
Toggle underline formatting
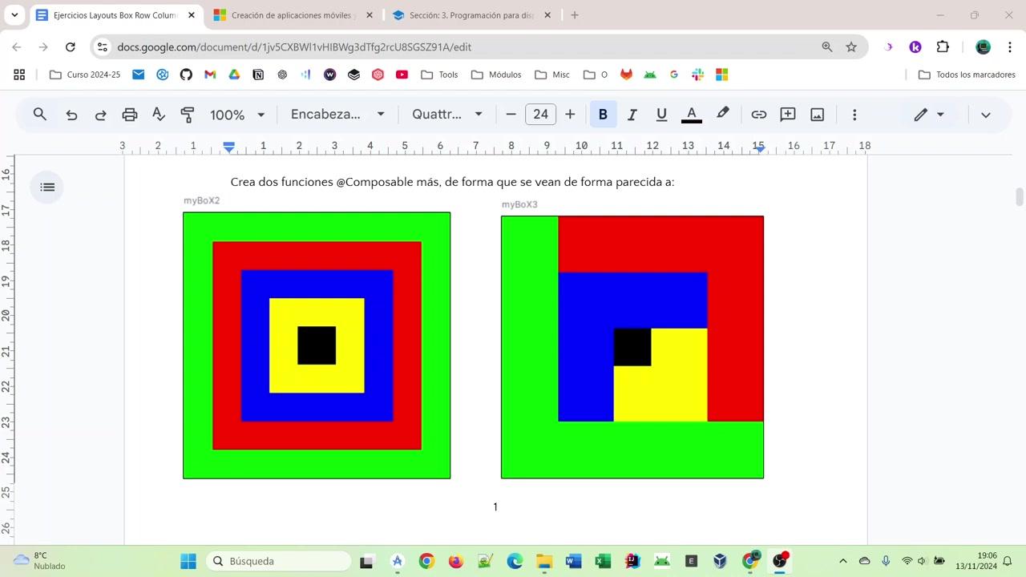point(661,115)
